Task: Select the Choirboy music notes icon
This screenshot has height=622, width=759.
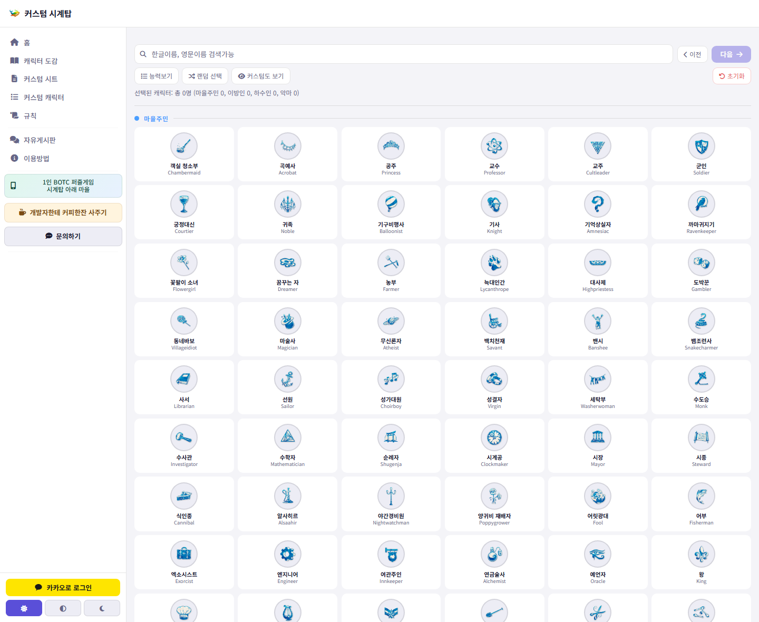Action: coord(391,379)
